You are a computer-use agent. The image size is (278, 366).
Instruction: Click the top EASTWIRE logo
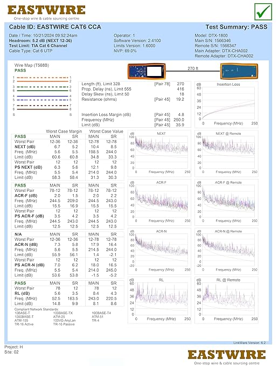pyautogui.click(x=46, y=13)
